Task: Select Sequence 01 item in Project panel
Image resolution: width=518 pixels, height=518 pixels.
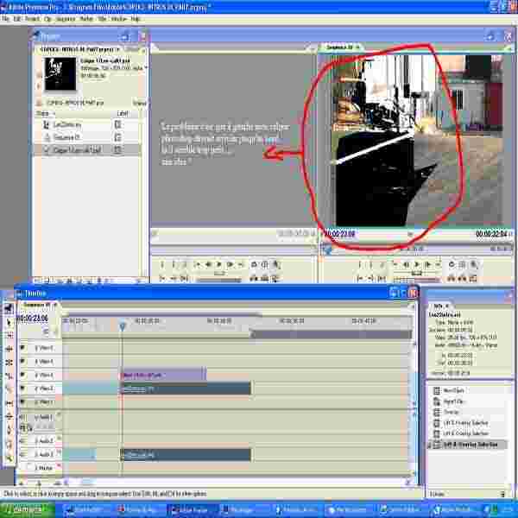Action: (x=66, y=137)
